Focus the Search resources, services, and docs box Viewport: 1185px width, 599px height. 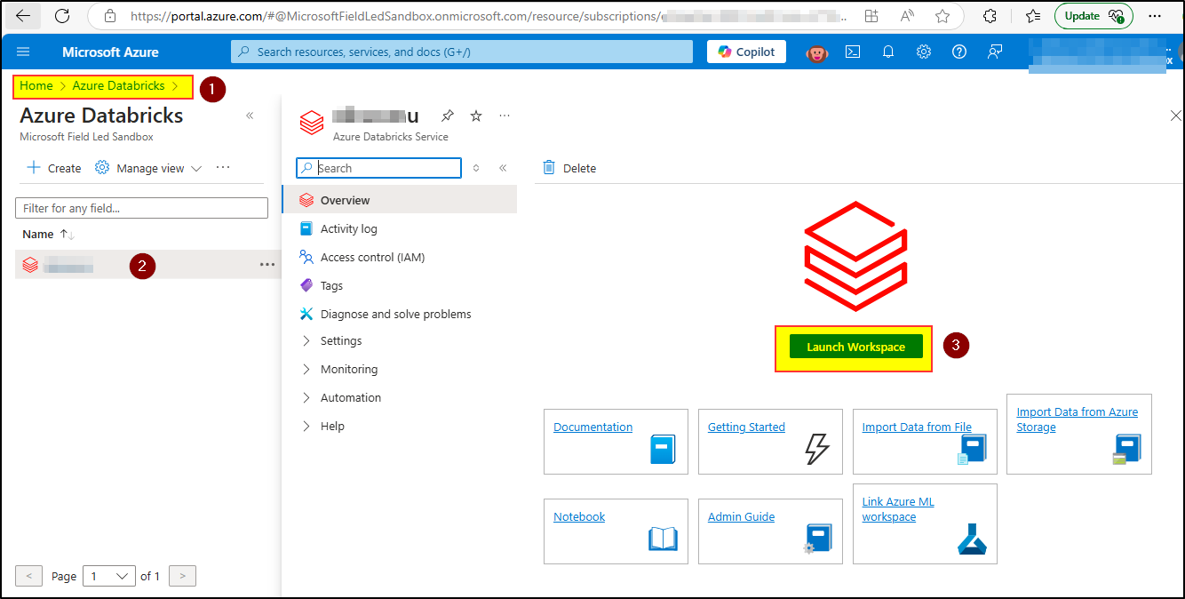(462, 52)
